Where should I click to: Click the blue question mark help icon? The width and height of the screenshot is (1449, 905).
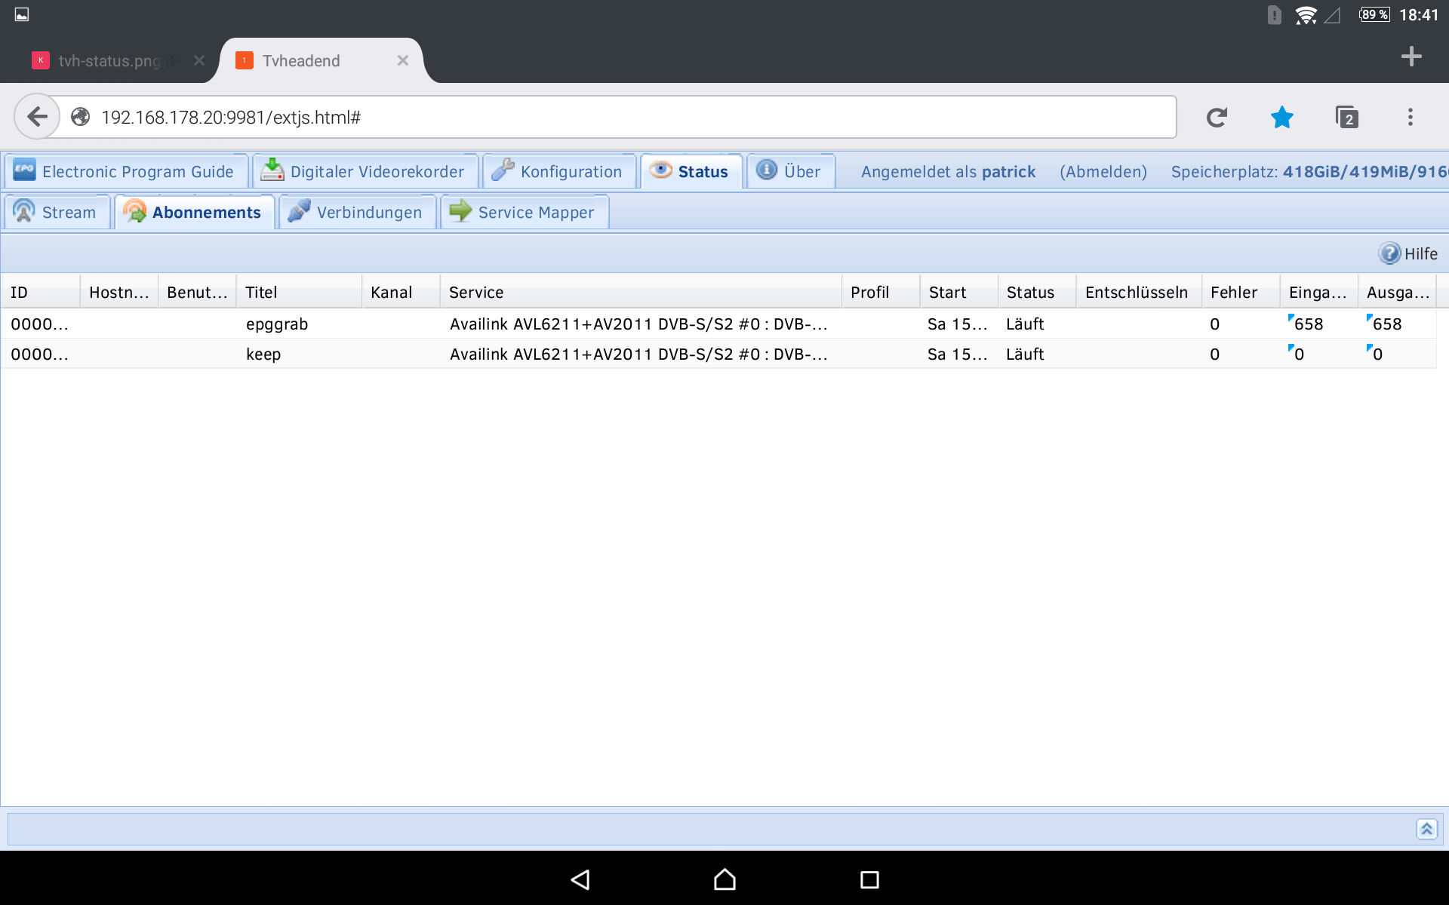[x=1389, y=253]
